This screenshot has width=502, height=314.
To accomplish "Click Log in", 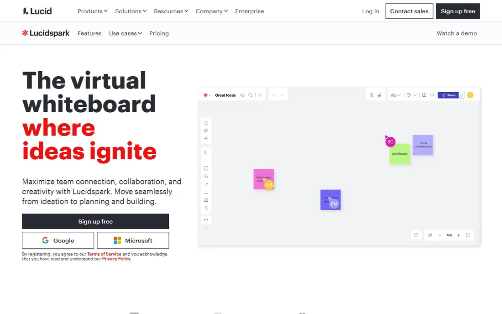I will [371, 11].
